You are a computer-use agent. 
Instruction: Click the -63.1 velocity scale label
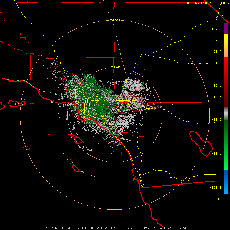[216, 154]
